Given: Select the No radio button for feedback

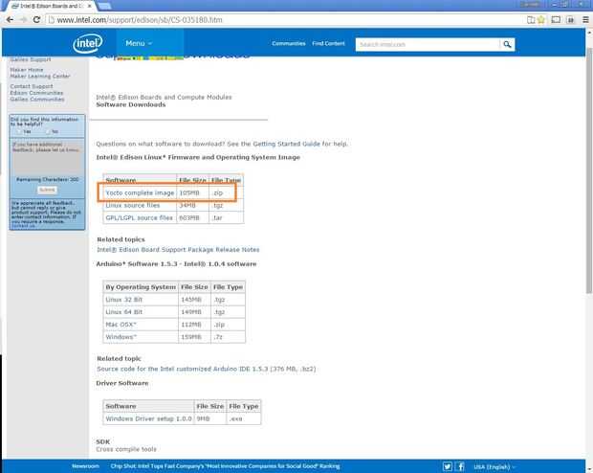Looking at the screenshot, I should click(48, 132).
